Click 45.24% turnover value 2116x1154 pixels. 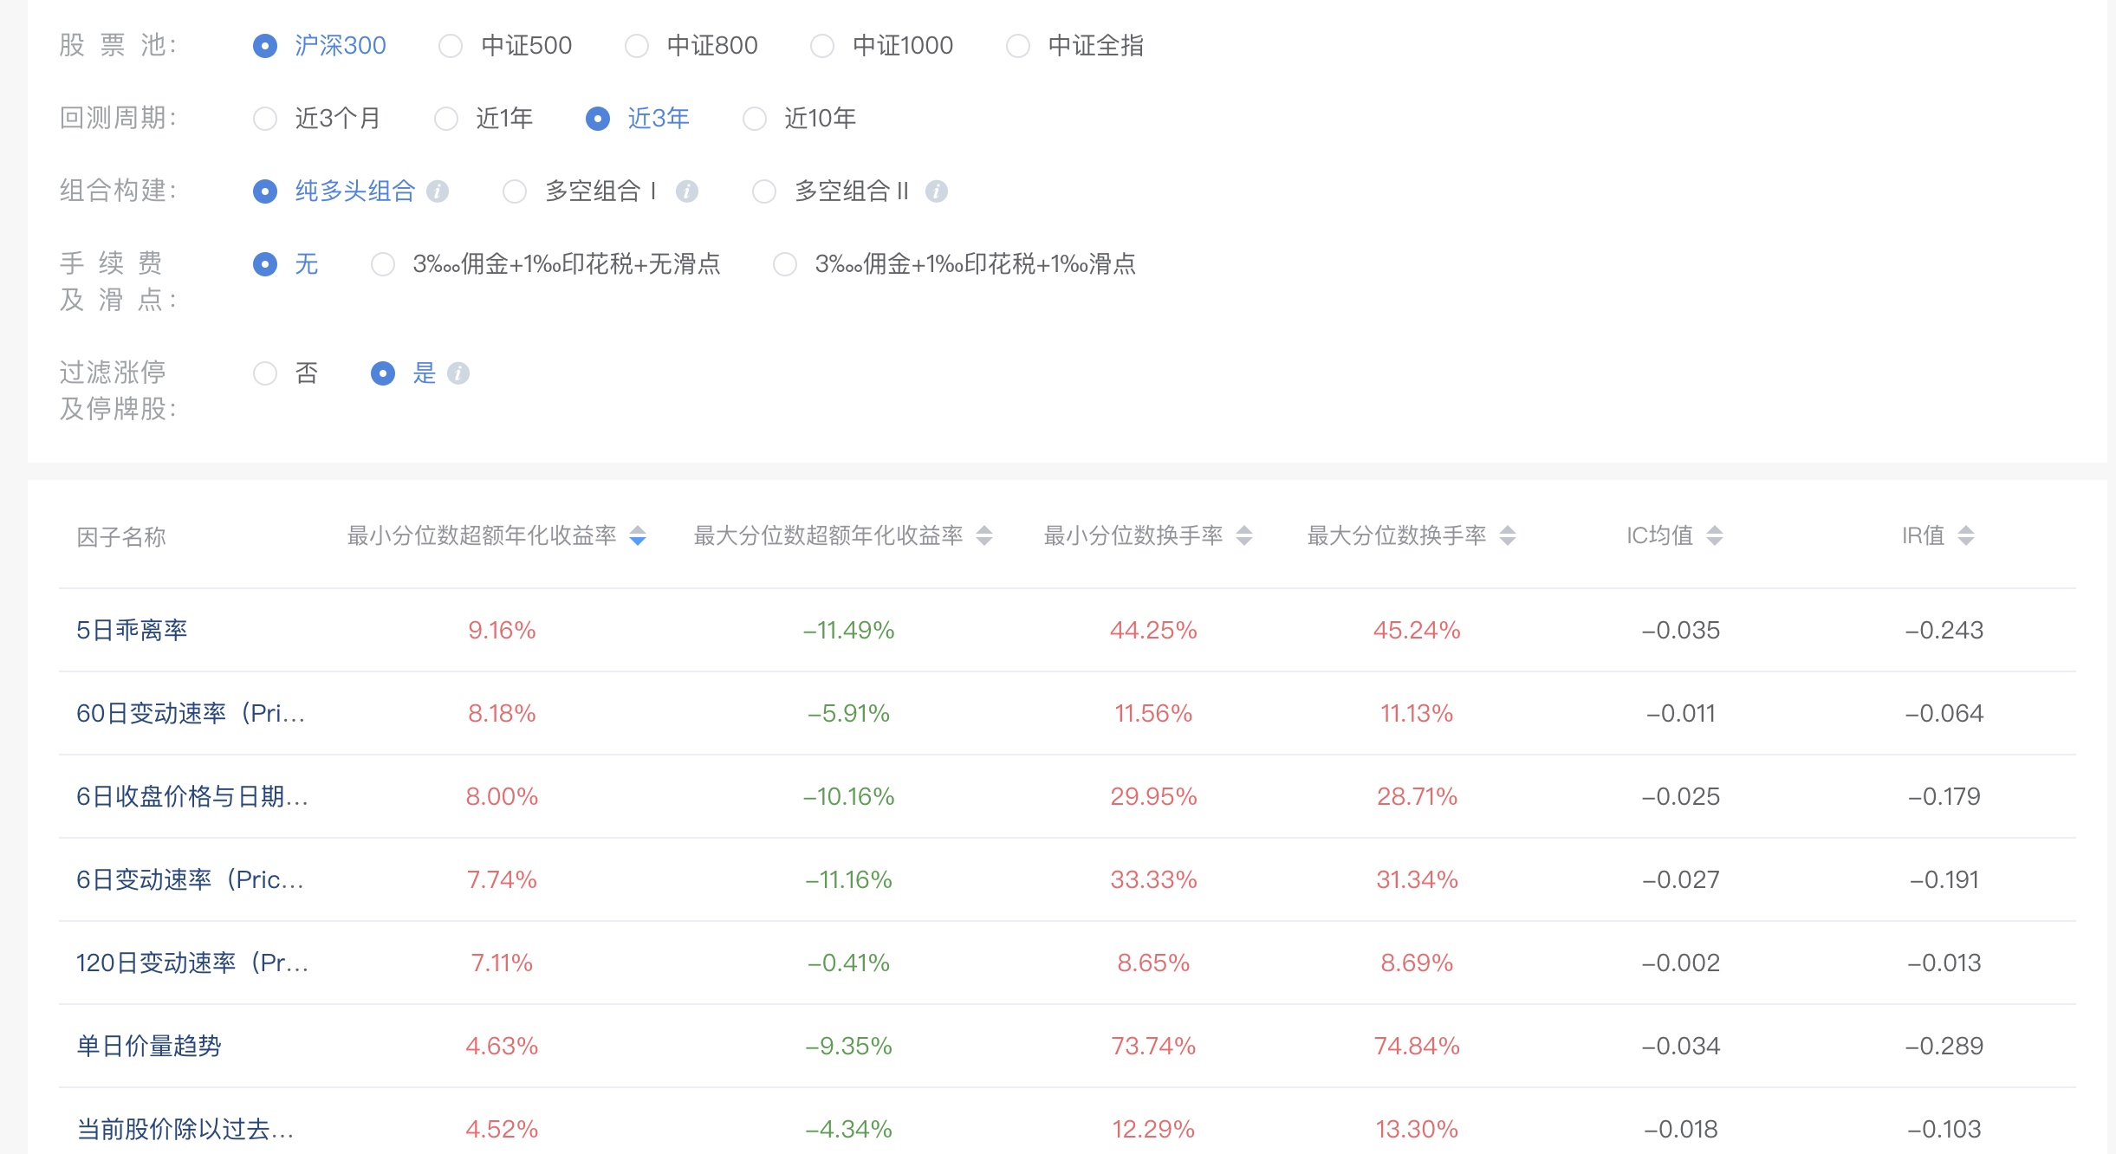[x=1417, y=630]
